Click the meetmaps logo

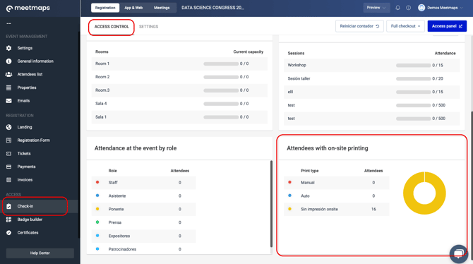pyautogui.click(x=28, y=8)
